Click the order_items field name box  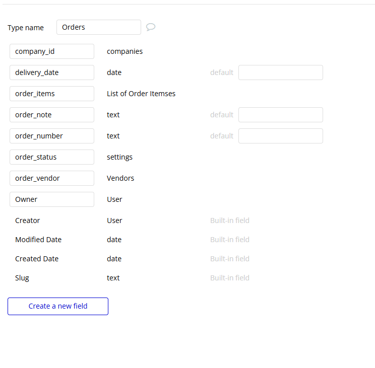(x=51, y=94)
